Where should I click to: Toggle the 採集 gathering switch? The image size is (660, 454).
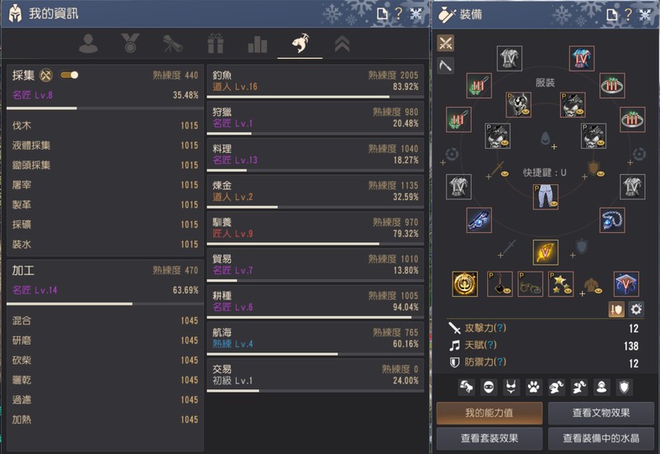tap(69, 75)
